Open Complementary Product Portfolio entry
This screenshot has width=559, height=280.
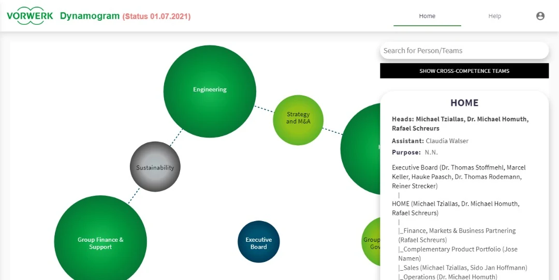tap(458, 254)
